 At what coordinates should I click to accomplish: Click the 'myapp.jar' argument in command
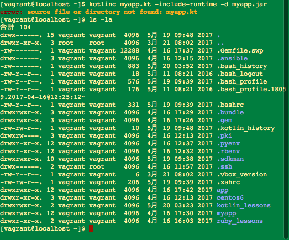pos(249,4)
